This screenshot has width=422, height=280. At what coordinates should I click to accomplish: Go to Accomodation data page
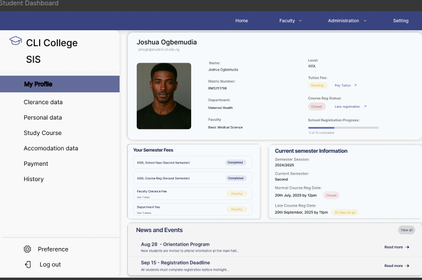[x=51, y=149]
